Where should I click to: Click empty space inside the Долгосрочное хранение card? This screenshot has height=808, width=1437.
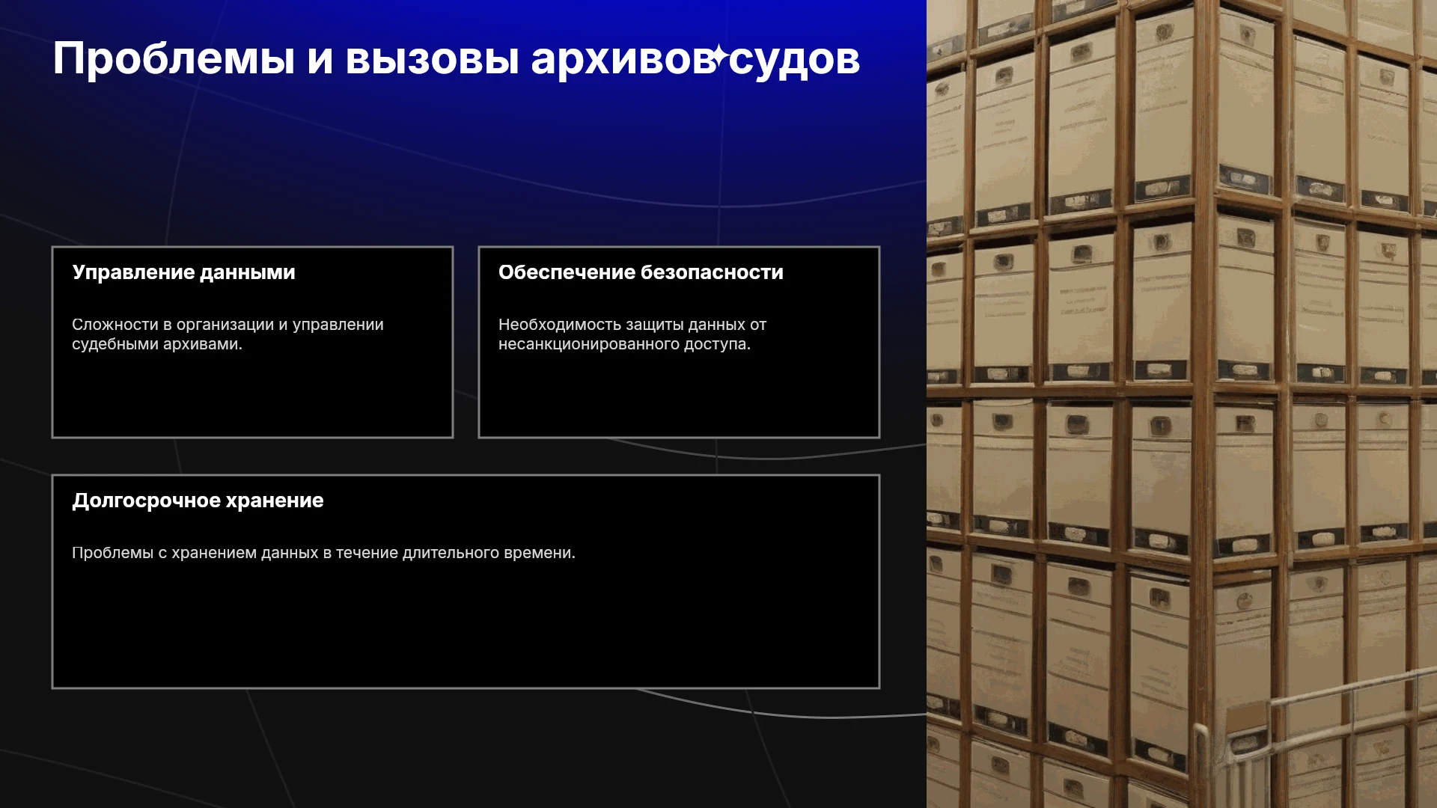click(466, 628)
